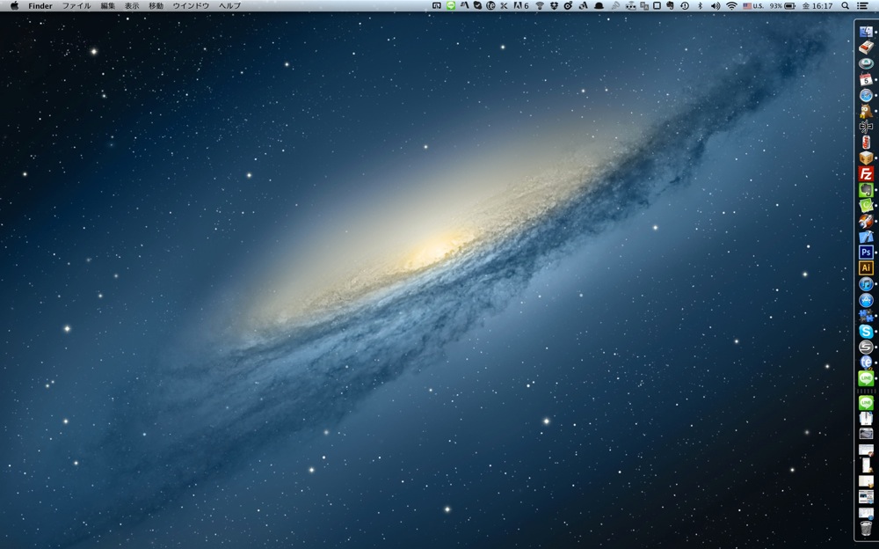Open Notification Center from the menu bar
This screenshot has width=879, height=549.
[863, 5]
